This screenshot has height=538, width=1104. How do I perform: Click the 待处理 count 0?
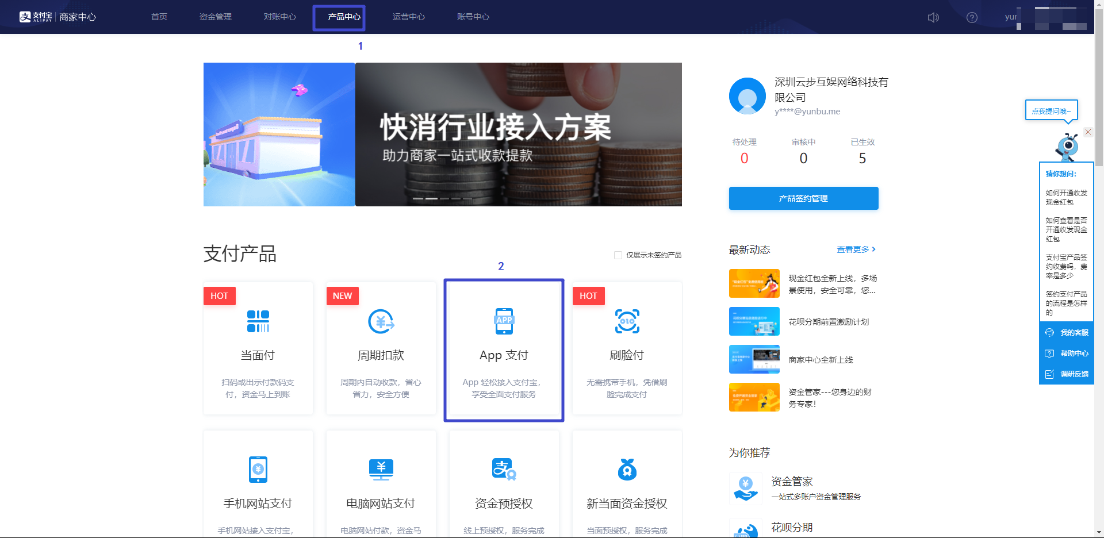pos(745,159)
